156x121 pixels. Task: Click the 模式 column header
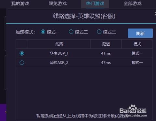coord(137,44)
